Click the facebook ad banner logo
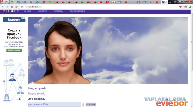The width and height of the screenshot is (193, 108). point(14,19)
